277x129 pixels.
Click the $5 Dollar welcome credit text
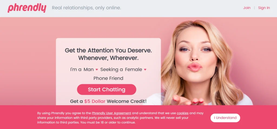tap(95, 101)
